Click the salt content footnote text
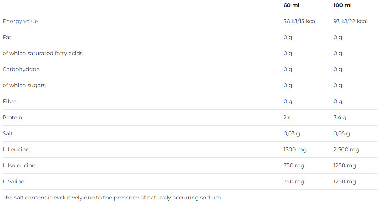 click(112, 198)
